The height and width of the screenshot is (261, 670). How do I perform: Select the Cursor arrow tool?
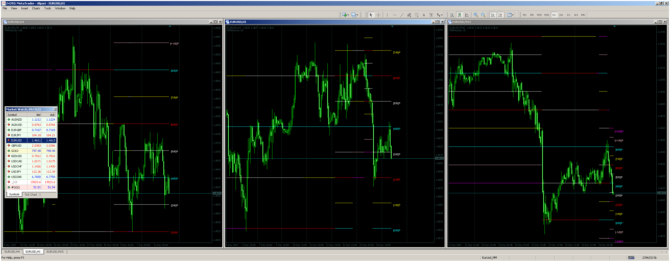[371, 15]
